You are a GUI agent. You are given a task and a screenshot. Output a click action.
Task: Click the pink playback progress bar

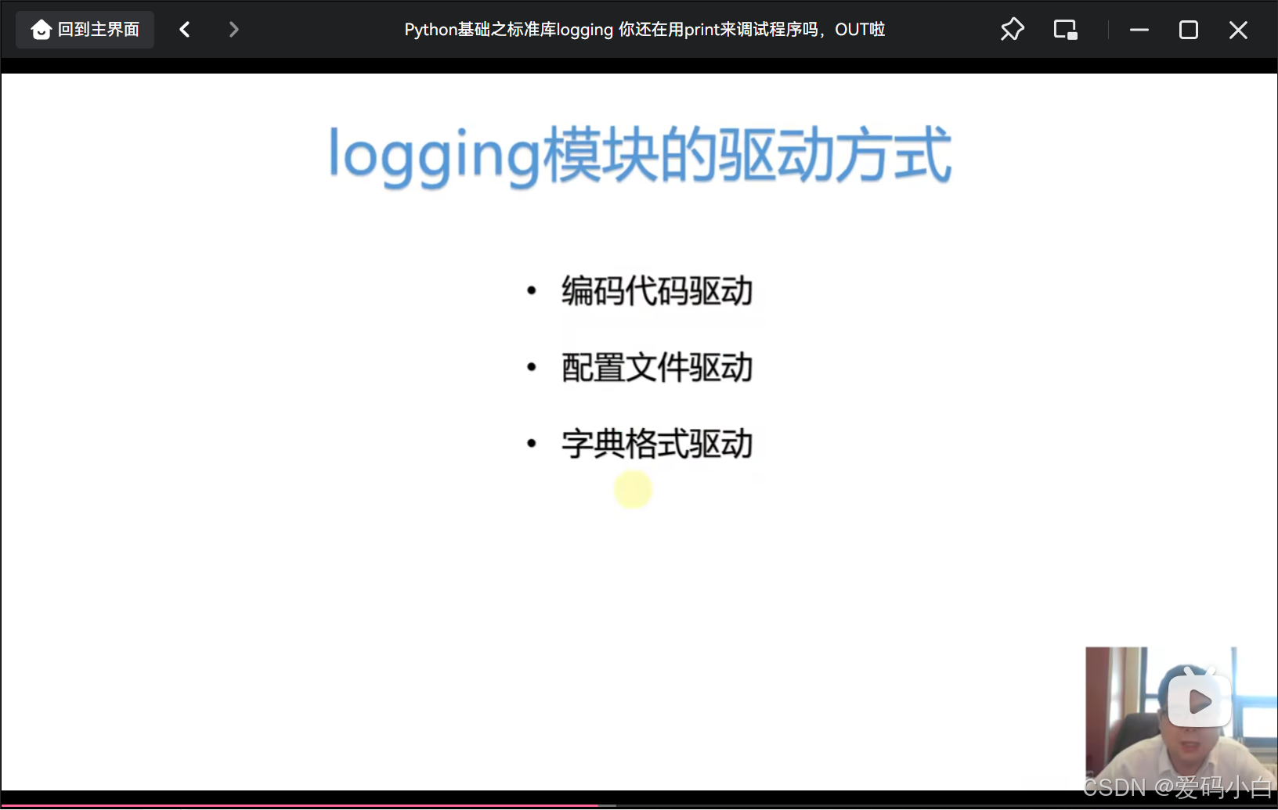pos(313,805)
